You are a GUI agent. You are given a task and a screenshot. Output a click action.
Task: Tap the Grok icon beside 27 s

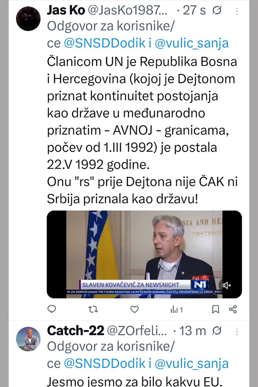[217, 11]
